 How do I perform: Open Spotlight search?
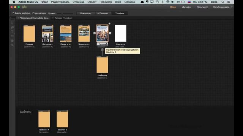[223, 2]
